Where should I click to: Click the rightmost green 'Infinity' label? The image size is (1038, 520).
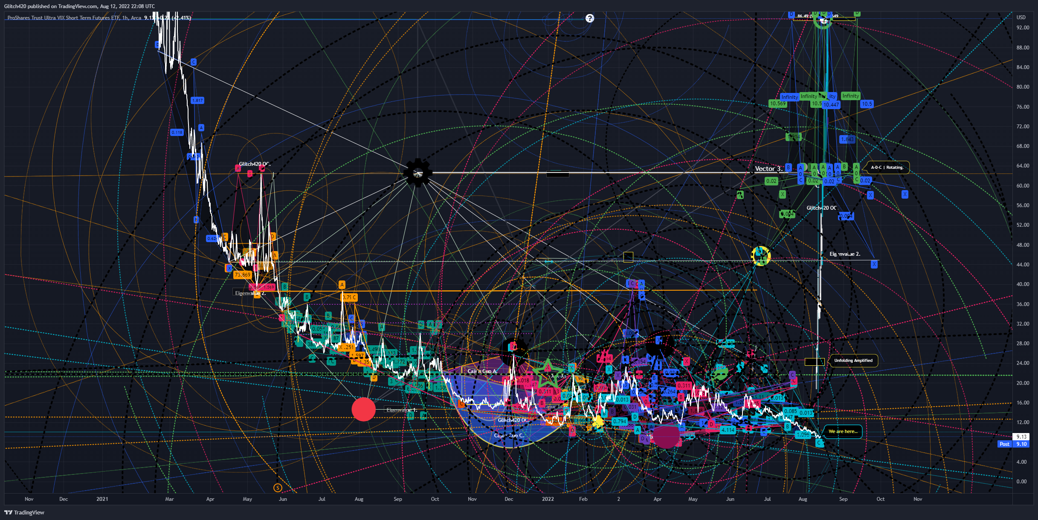(x=850, y=96)
